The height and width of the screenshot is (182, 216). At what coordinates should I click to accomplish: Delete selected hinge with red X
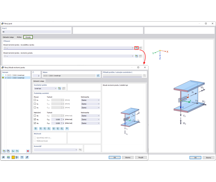pos(28,151)
